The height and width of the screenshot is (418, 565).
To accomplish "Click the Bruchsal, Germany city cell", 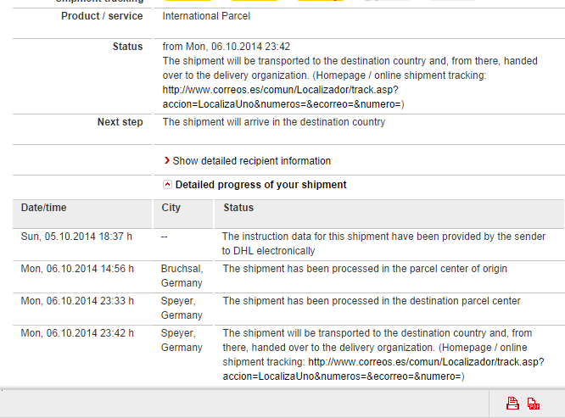I will coord(182,276).
